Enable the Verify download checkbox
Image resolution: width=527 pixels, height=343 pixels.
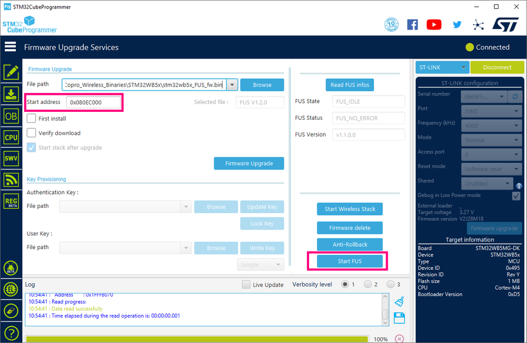pyautogui.click(x=31, y=133)
